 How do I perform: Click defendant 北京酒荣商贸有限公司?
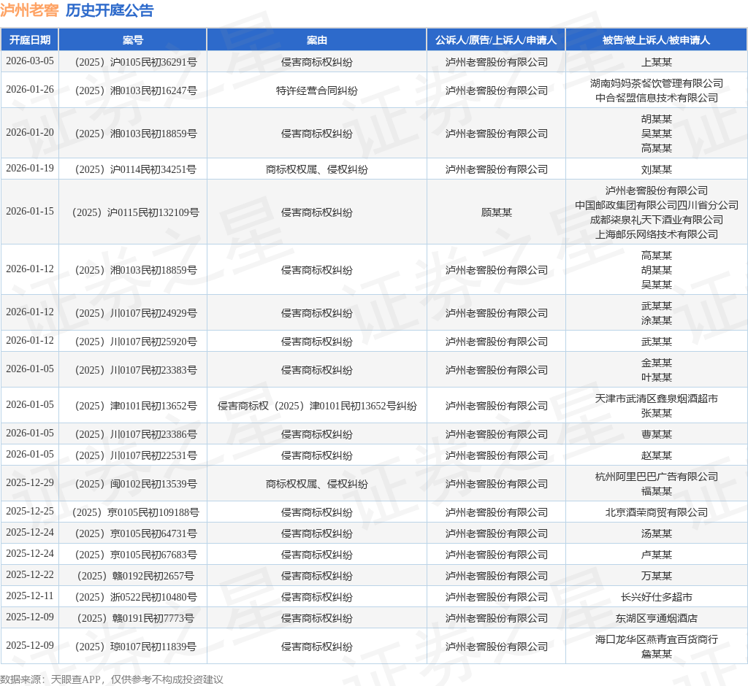(657, 512)
